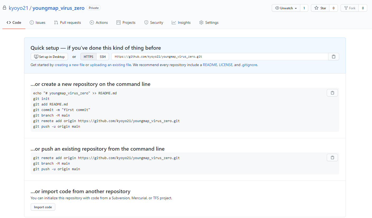Click the git commit "first commit" line

click(62, 110)
